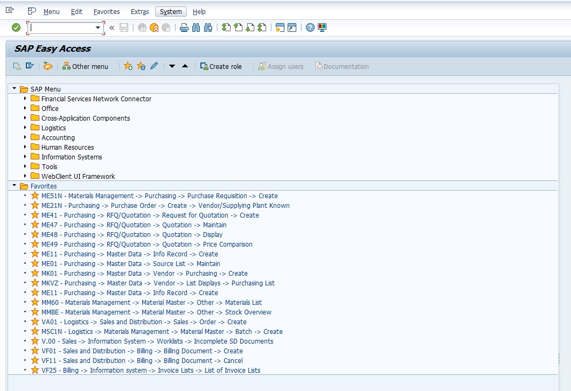Click the Documentation button
Viewport: 571px width, 391px height.
click(x=342, y=66)
